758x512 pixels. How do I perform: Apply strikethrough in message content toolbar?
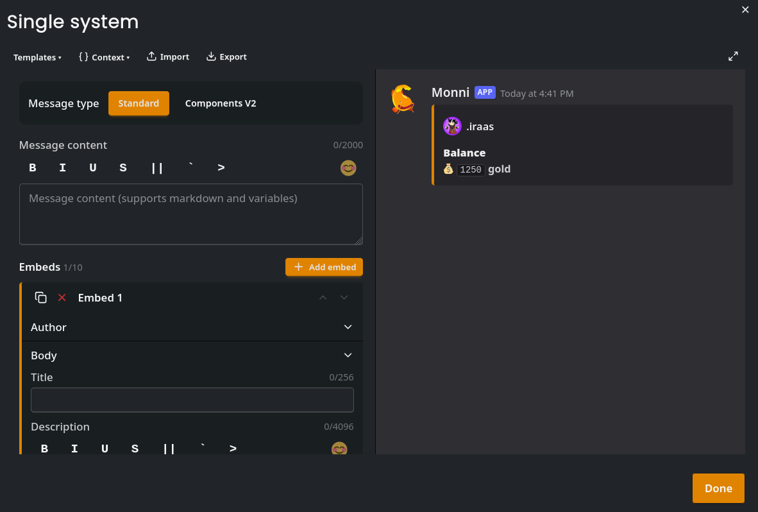point(123,168)
